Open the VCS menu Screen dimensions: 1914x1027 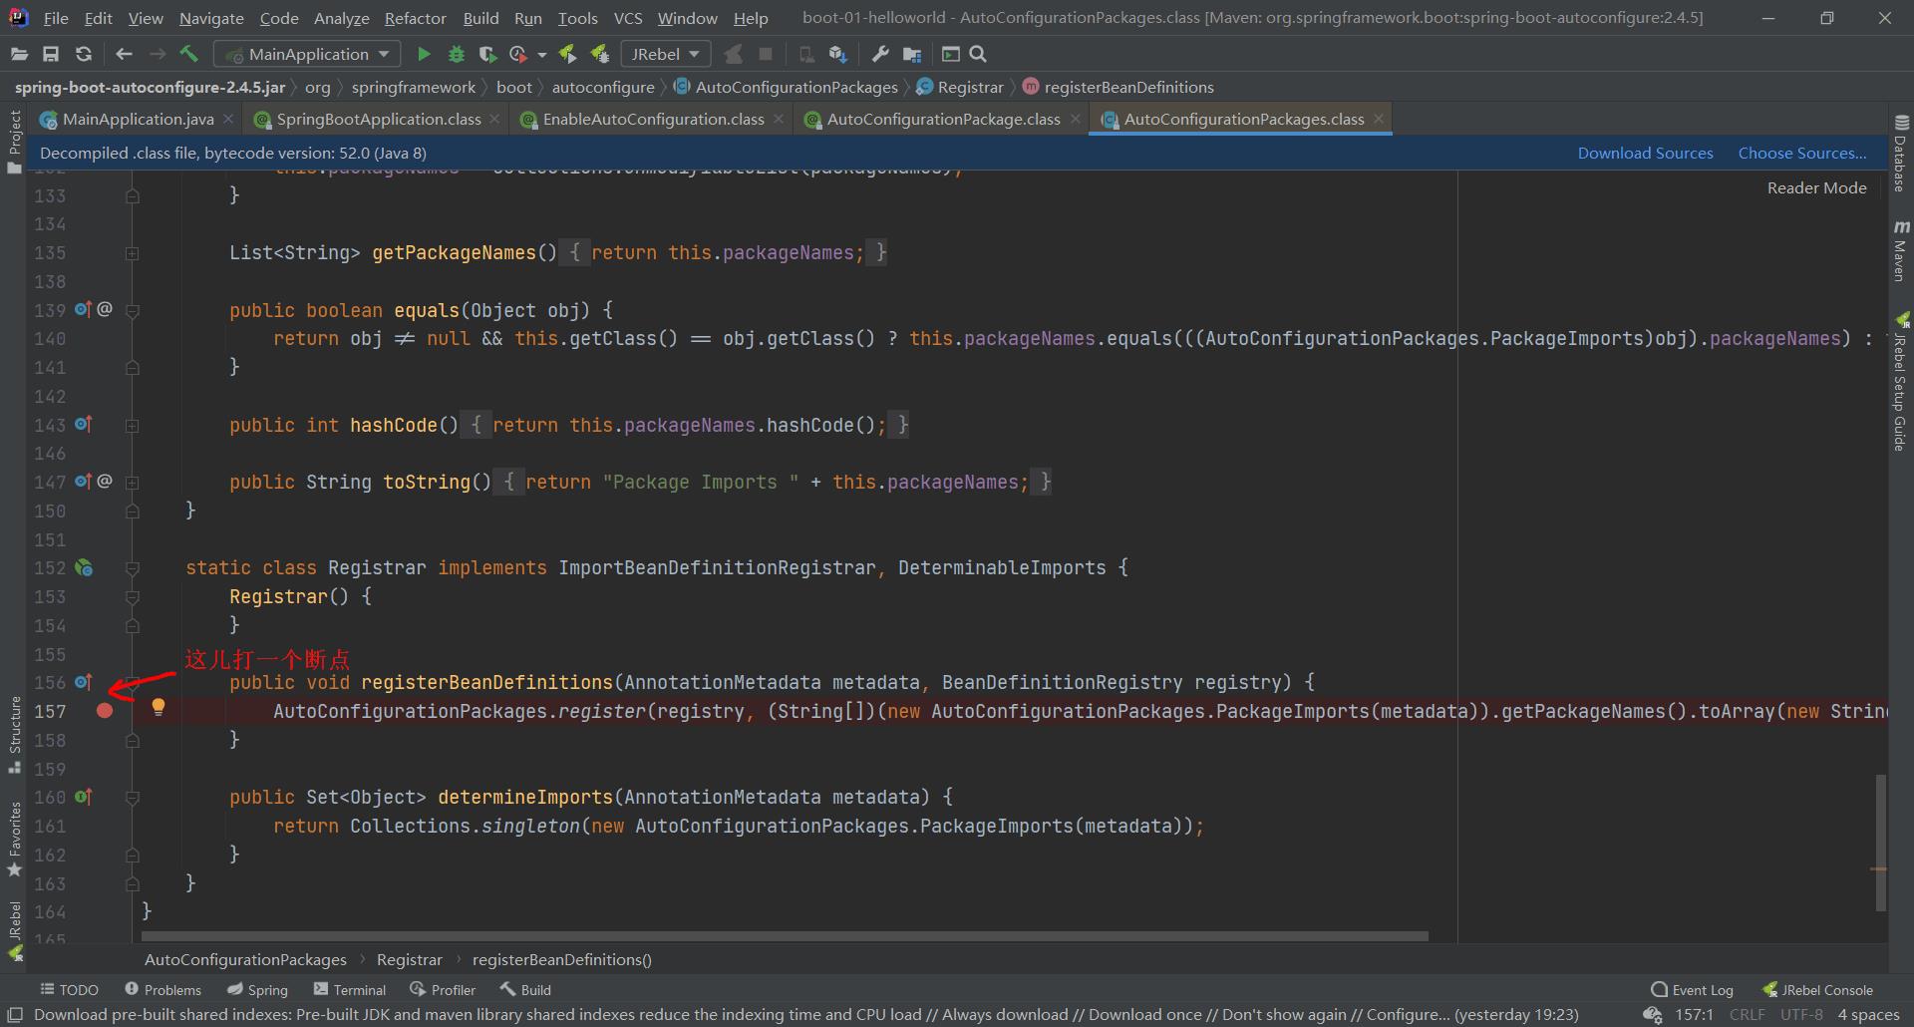[627, 18]
